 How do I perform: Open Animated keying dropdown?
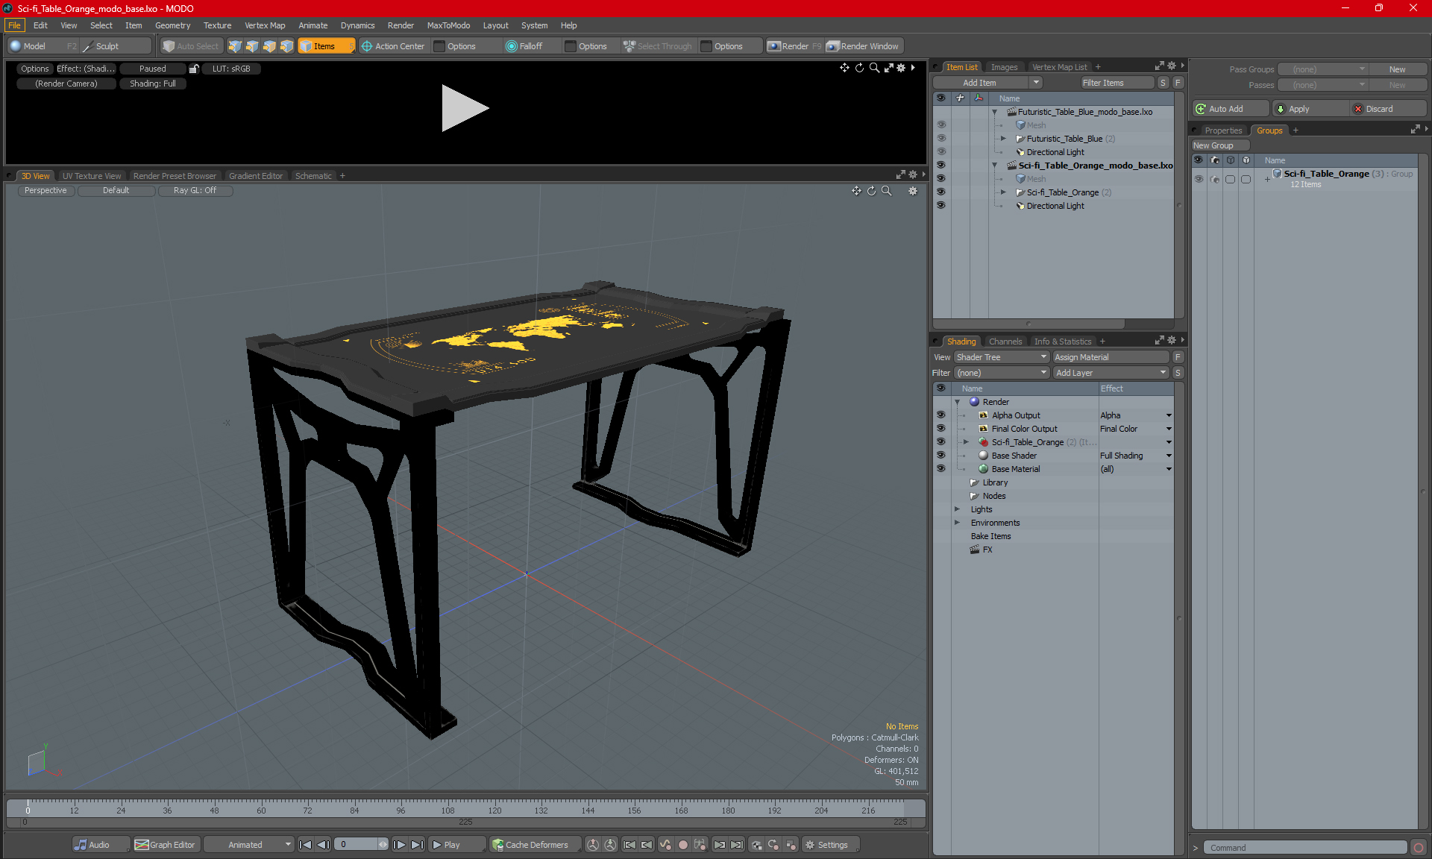pyautogui.click(x=249, y=845)
